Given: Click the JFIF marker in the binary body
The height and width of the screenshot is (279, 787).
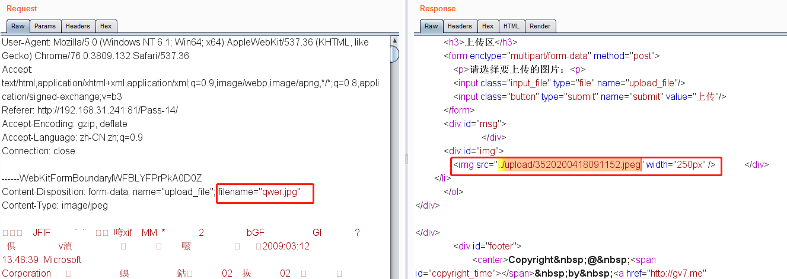Looking at the screenshot, I should point(42,233).
